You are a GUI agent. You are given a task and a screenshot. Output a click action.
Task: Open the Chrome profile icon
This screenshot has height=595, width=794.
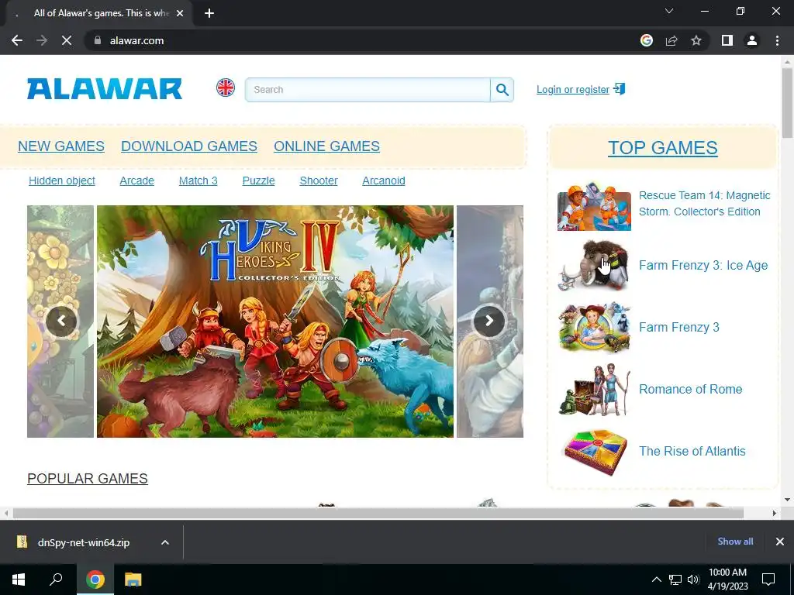752,40
